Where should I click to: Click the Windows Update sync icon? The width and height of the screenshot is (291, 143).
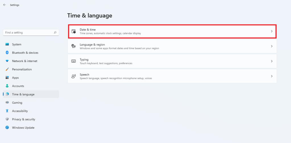coord(7,128)
